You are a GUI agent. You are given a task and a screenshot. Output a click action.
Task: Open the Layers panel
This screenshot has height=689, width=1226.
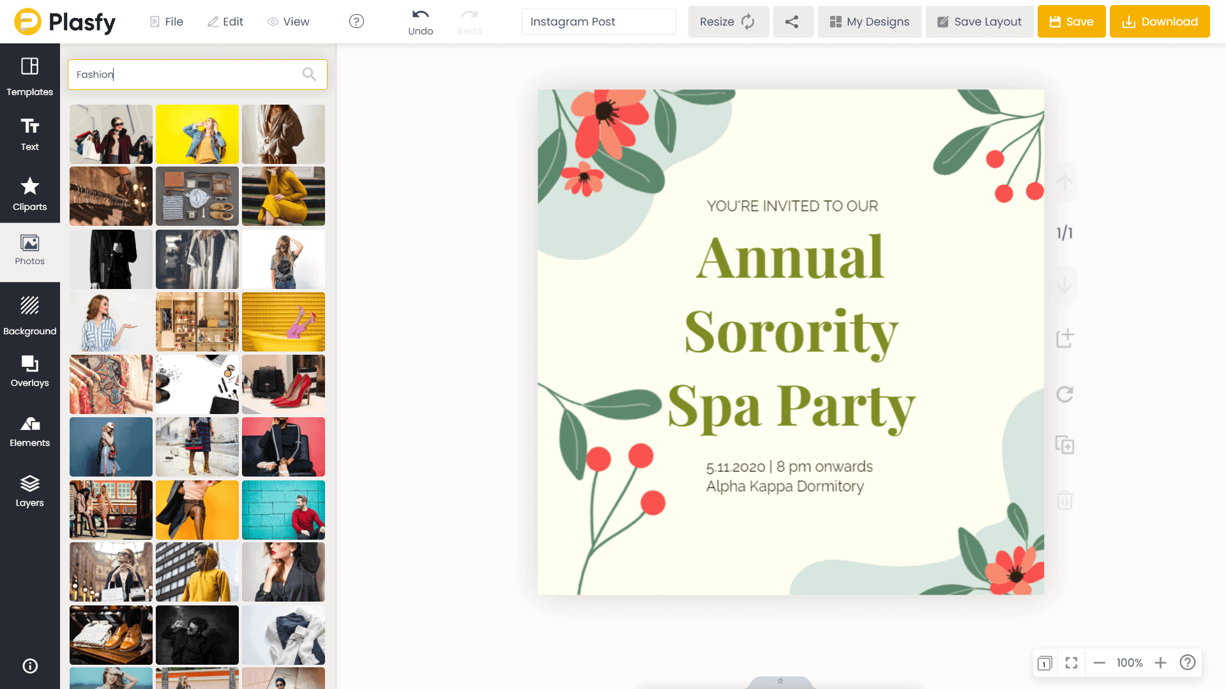[29, 491]
